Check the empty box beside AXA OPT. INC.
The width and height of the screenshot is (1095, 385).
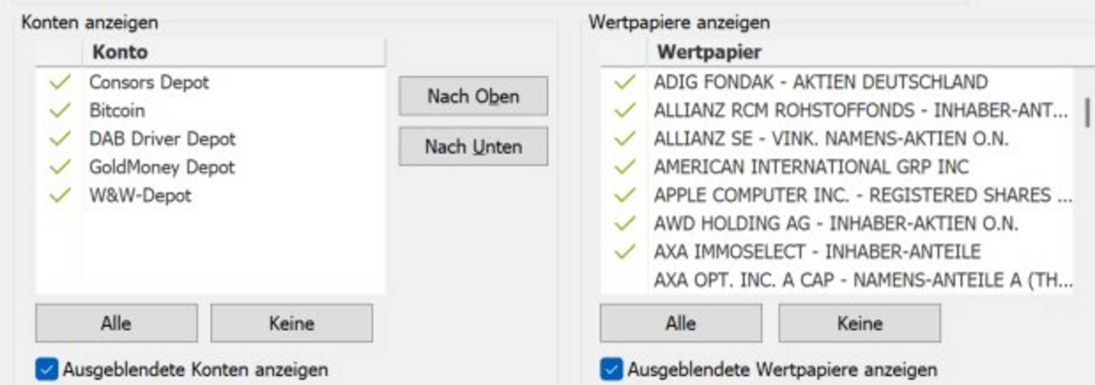click(x=624, y=280)
